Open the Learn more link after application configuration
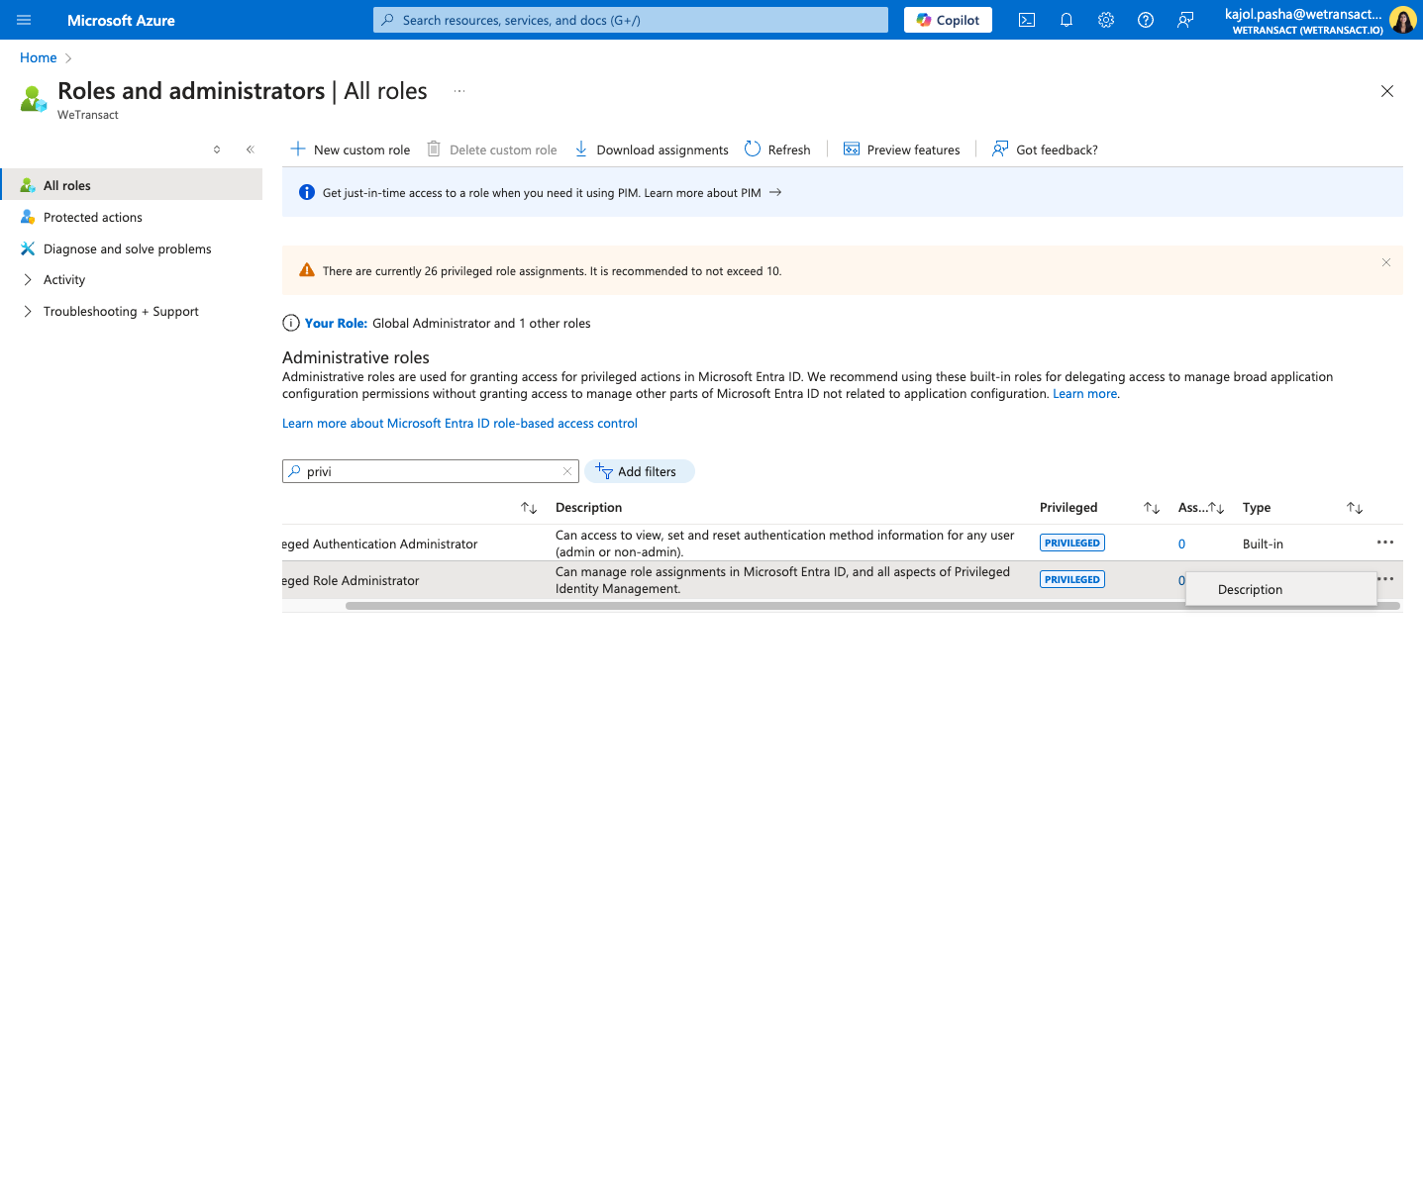The image size is (1423, 1186). (1084, 394)
